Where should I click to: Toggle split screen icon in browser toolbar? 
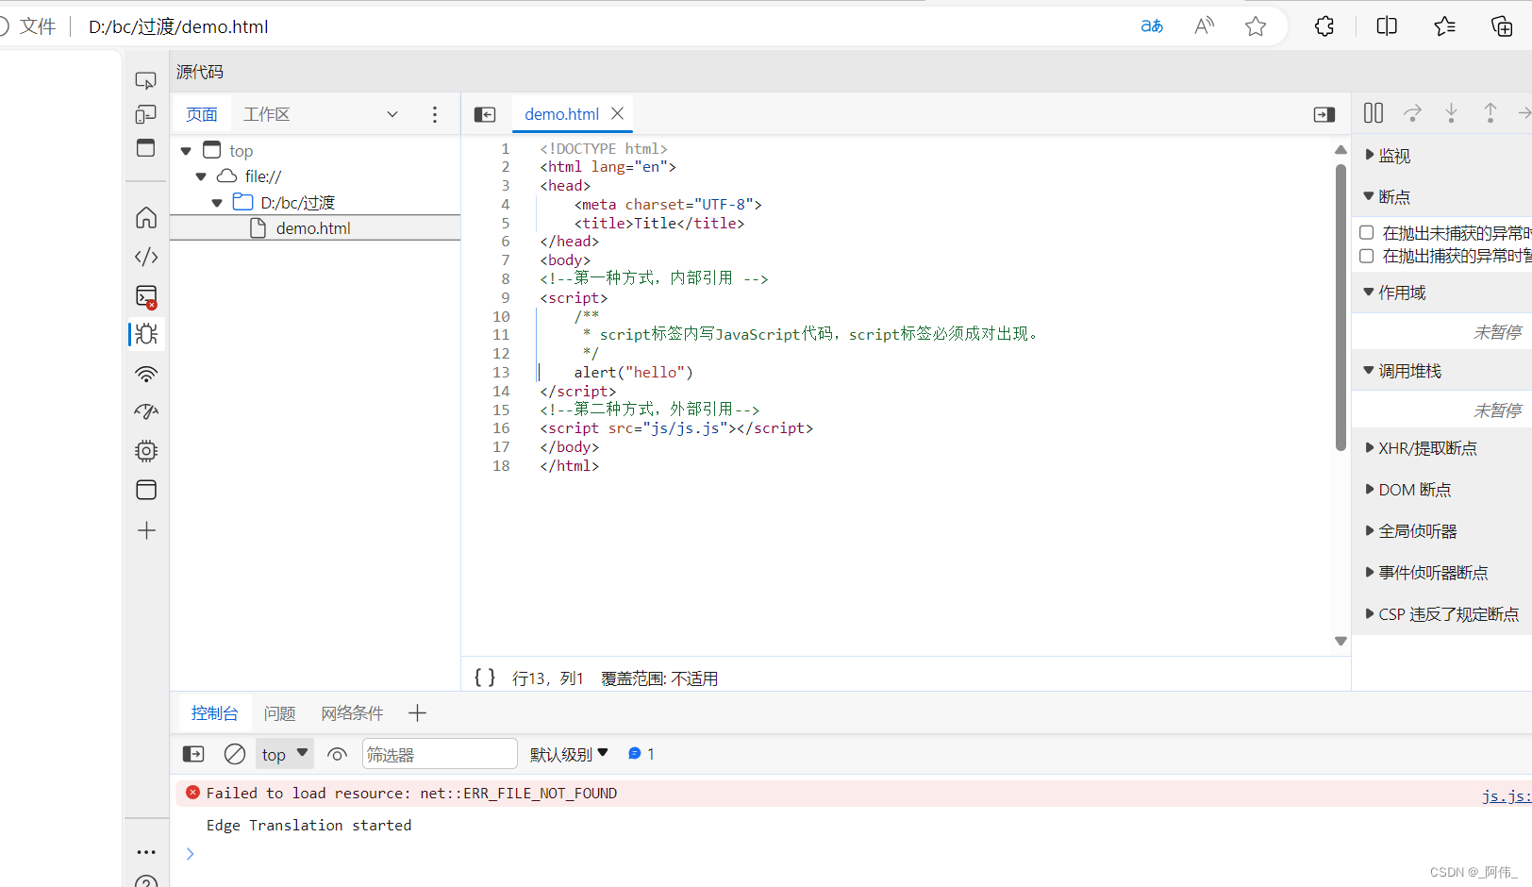coord(1387,26)
